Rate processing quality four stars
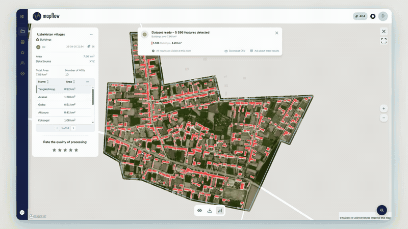Screen dimensions: 408x229 click(x=70, y=150)
